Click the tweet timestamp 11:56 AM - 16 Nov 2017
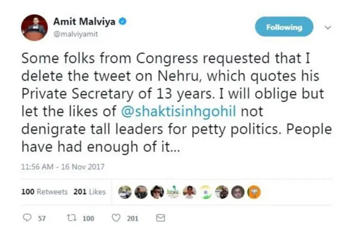The width and height of the screenshot is (349, 237). click(62, 166)
